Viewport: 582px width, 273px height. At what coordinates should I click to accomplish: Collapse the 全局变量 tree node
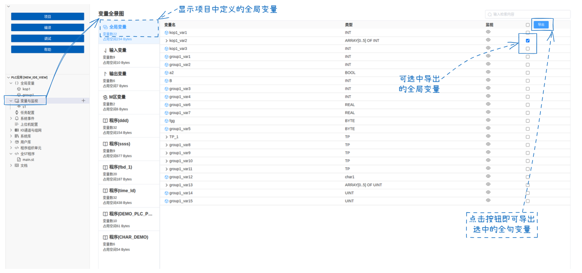(x=11, y=83)
